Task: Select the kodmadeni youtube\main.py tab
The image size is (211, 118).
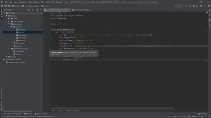Action: point(57,10)
